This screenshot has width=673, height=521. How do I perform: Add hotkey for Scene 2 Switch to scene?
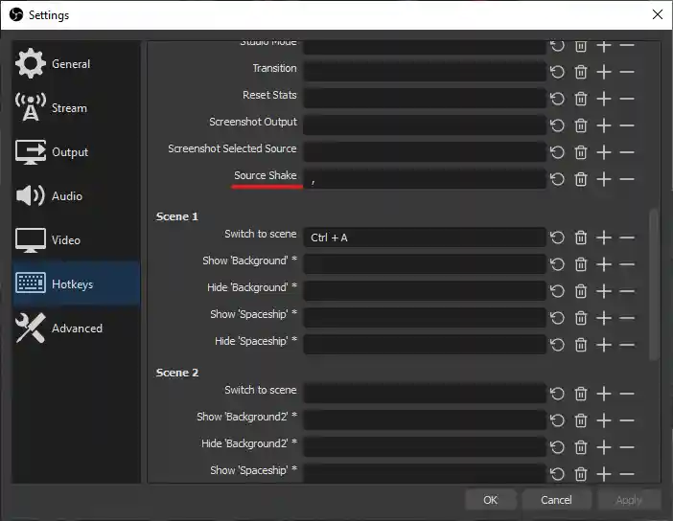pos(604,394)
